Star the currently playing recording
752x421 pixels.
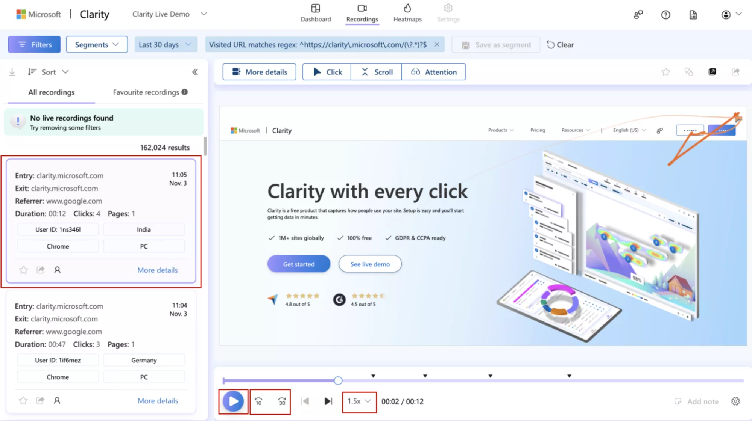click(665, 72)
